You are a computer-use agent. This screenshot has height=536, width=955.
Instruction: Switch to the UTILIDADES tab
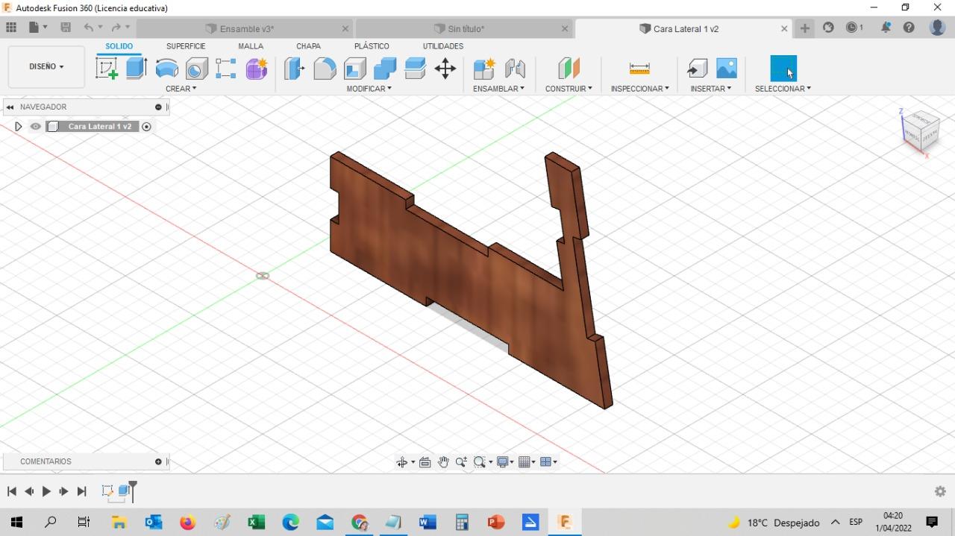coord(443,46)
